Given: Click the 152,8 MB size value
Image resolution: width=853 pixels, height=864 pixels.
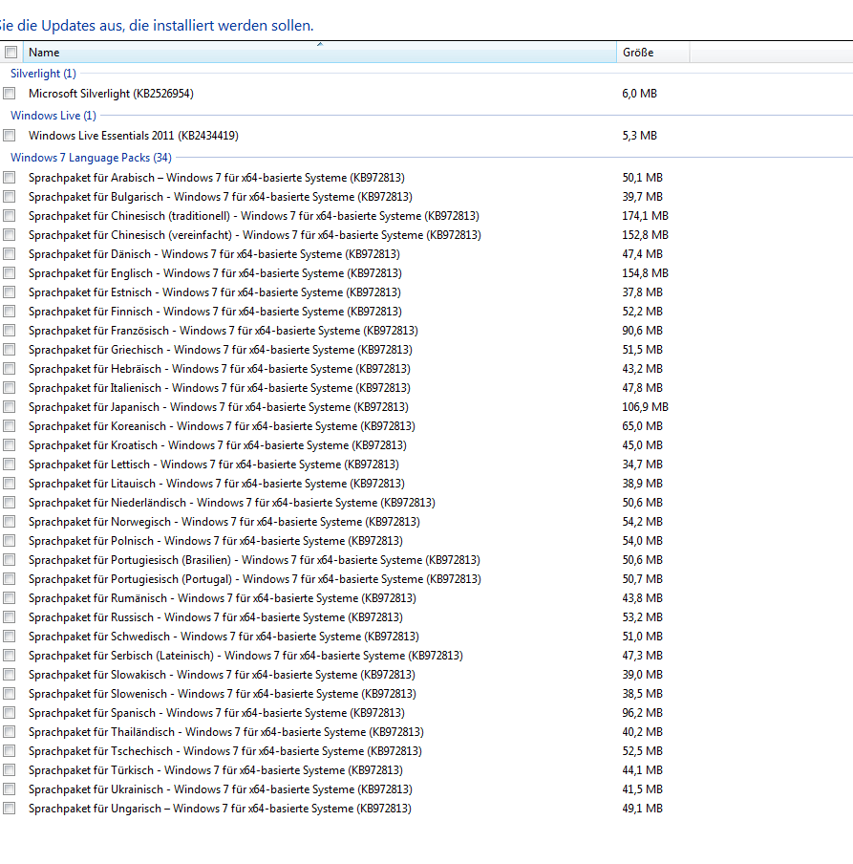Looking at the screenshot, I should [646, 235].
